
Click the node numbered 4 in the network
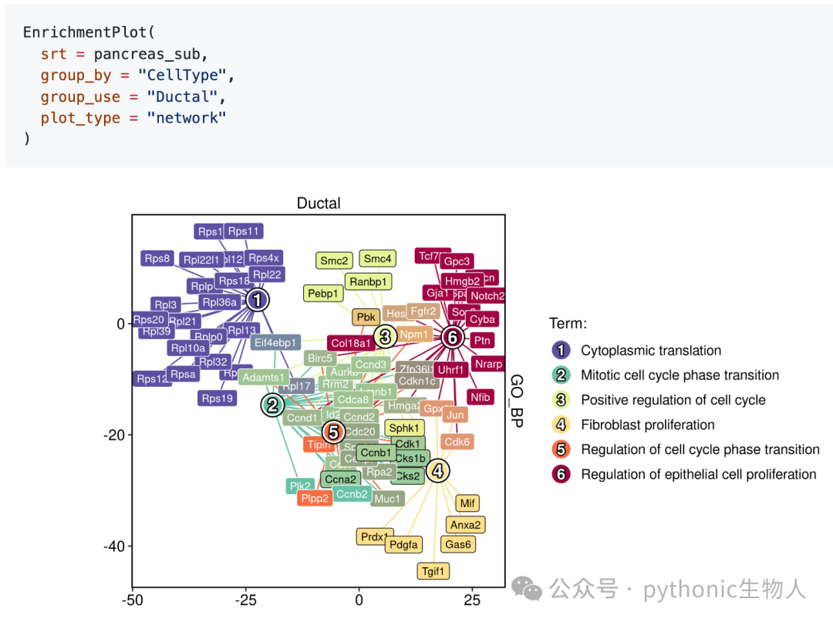tap(438, 471)
